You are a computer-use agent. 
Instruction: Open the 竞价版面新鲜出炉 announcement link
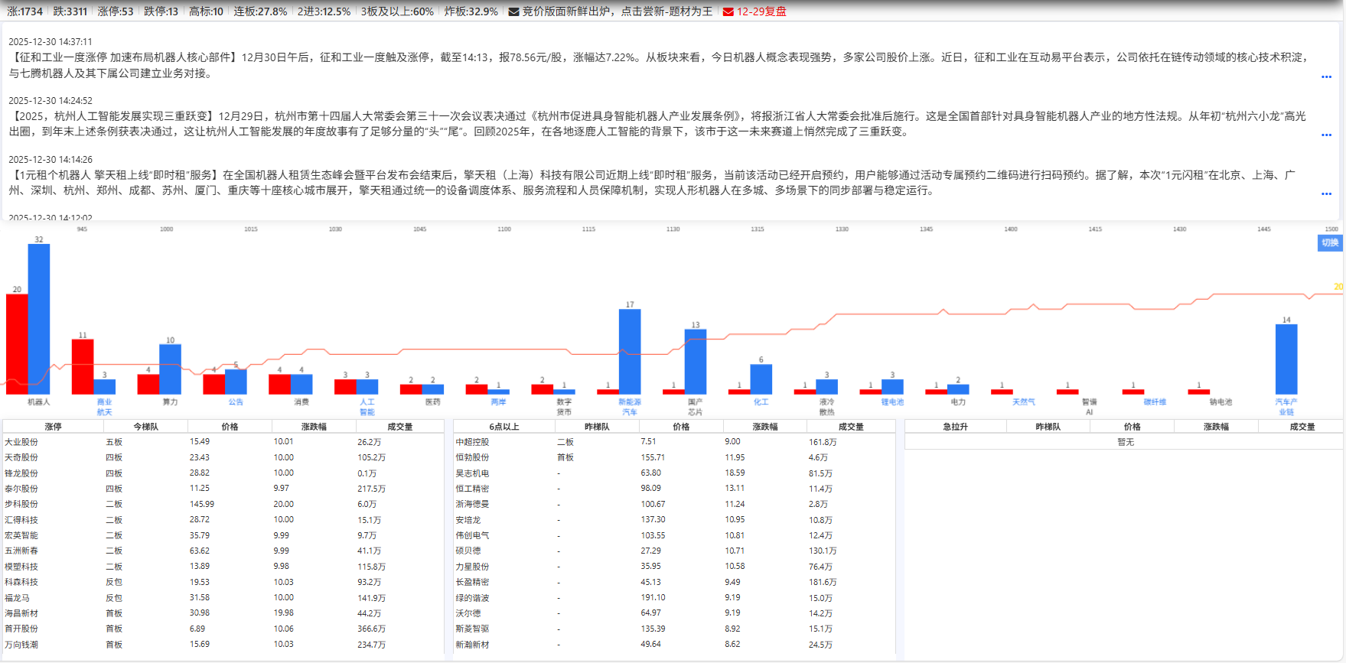coord(617,11)
